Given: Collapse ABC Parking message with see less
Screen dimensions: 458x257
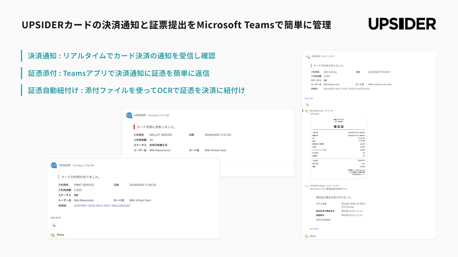Looking at the screenshot, I should (x=309, y=98).
